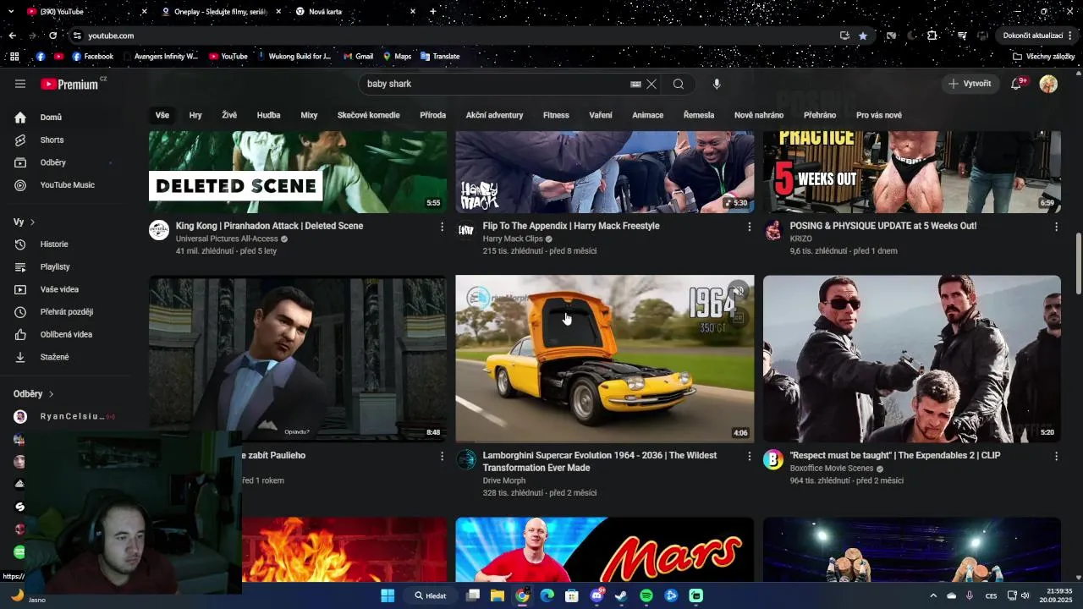Screen dimensions: 1083x609
Task: Open Lamborghini Supercar Evolution video title
Action: point(600,461)
